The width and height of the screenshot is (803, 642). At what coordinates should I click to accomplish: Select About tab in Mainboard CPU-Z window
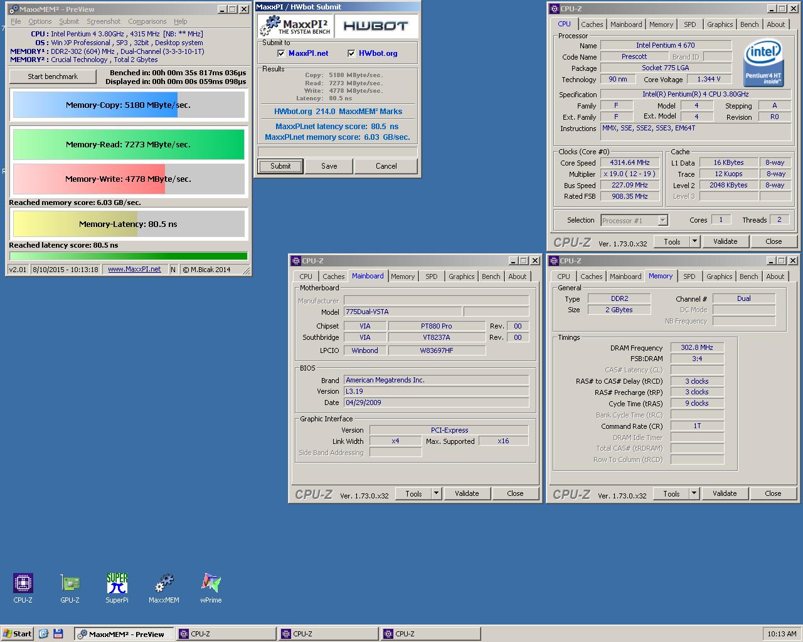[x=518, y=276]
